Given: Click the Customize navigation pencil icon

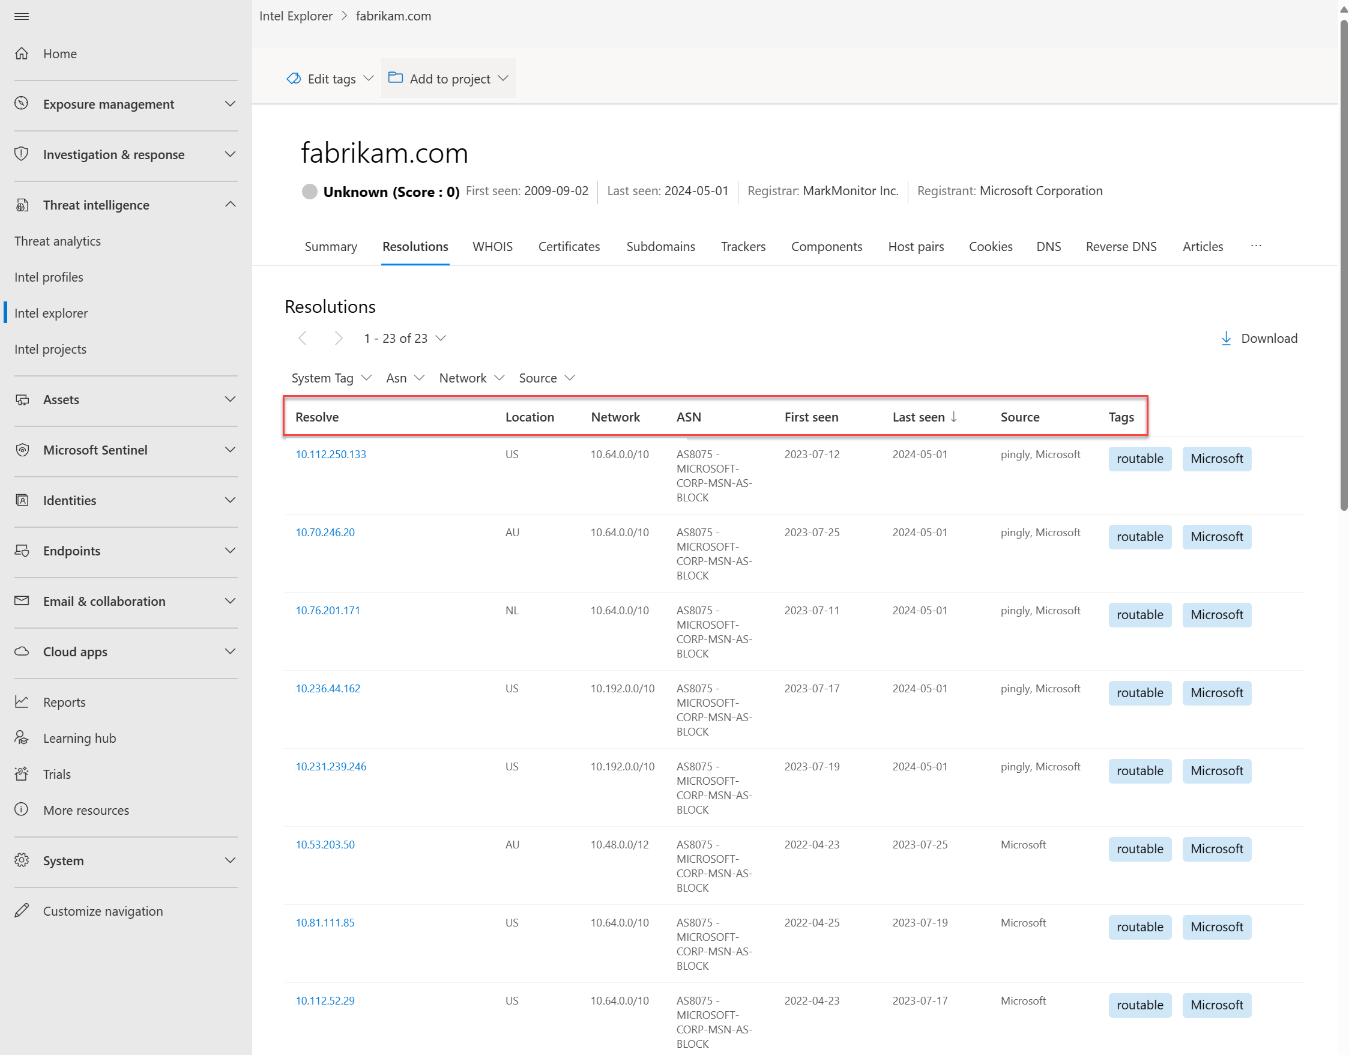Looking at the screenshot, I should pos(22,910).
